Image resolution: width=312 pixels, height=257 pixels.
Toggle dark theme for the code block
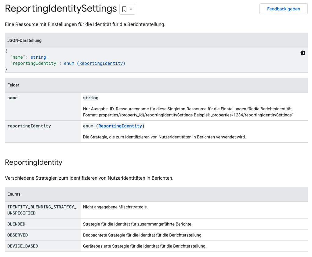point(303,53)
